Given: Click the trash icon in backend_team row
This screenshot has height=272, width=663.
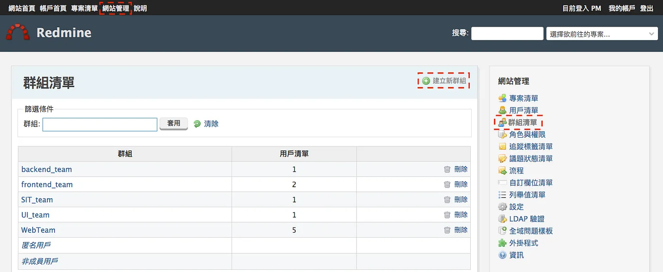Looking at the screenshot, I should [447, 169].
